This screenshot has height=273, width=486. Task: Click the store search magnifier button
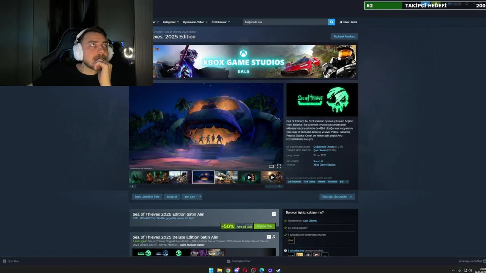[331, 22]
